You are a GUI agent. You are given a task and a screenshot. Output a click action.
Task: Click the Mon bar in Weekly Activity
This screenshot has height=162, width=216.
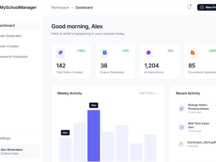[65, 149]
